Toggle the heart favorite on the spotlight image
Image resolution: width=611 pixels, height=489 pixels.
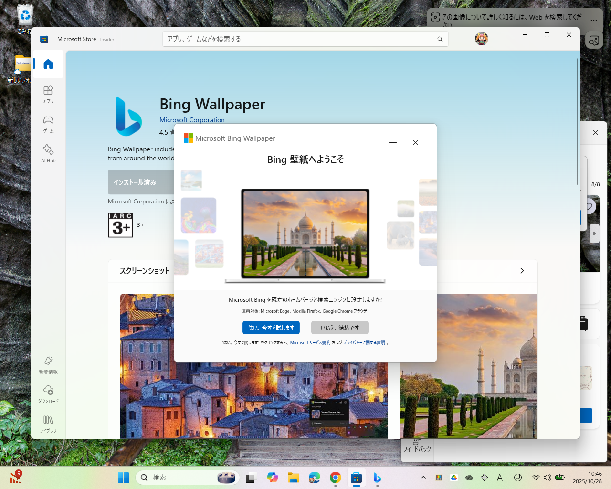(x=590, y=205)
